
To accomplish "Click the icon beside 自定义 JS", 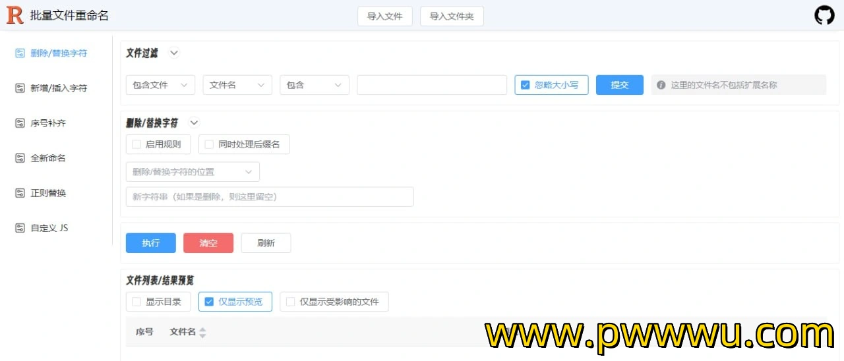I will pos(20,228).
